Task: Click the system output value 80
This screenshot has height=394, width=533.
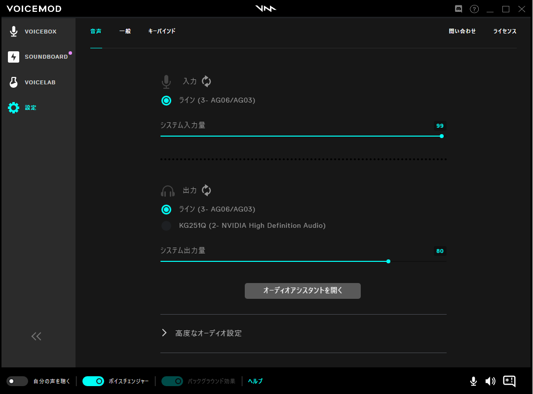Action: (440, 251)
